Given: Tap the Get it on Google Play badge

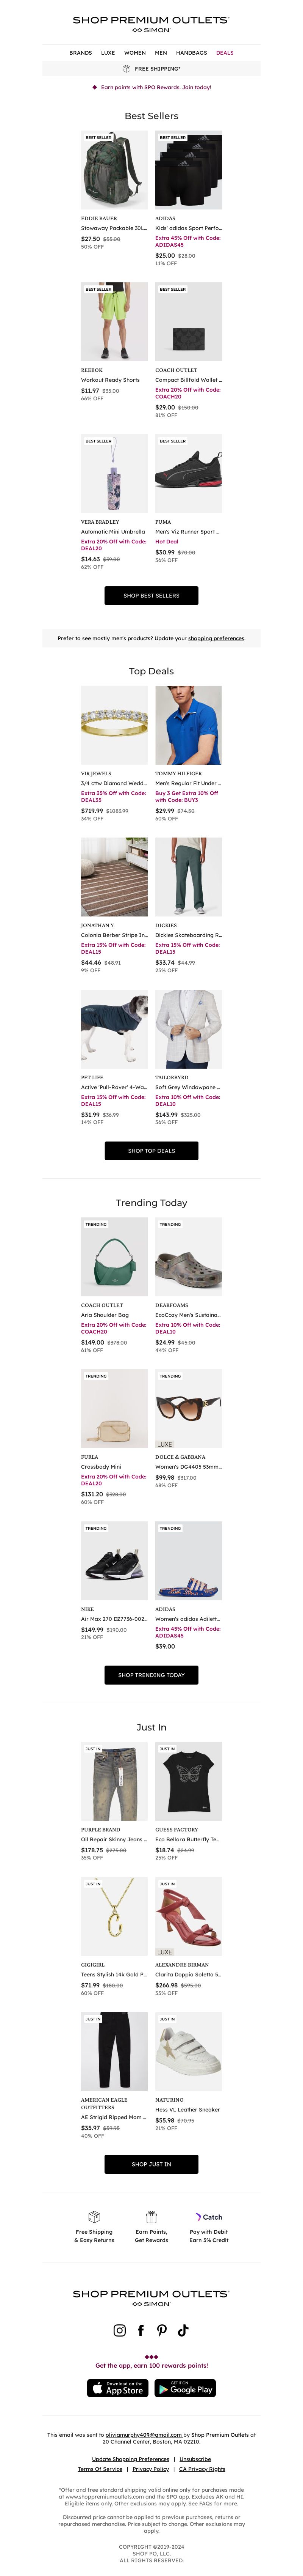Looking at the screenshot, I should [x=185, y=2388].
